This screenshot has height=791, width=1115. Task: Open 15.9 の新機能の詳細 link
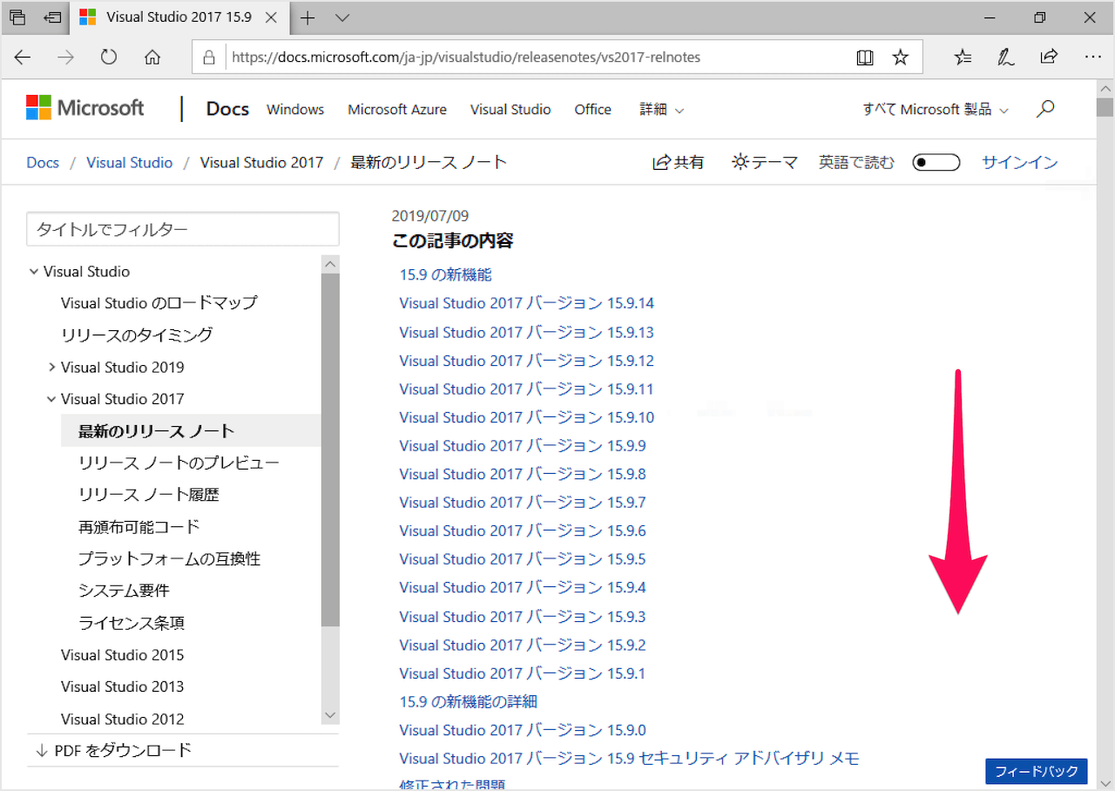point(469,701)
